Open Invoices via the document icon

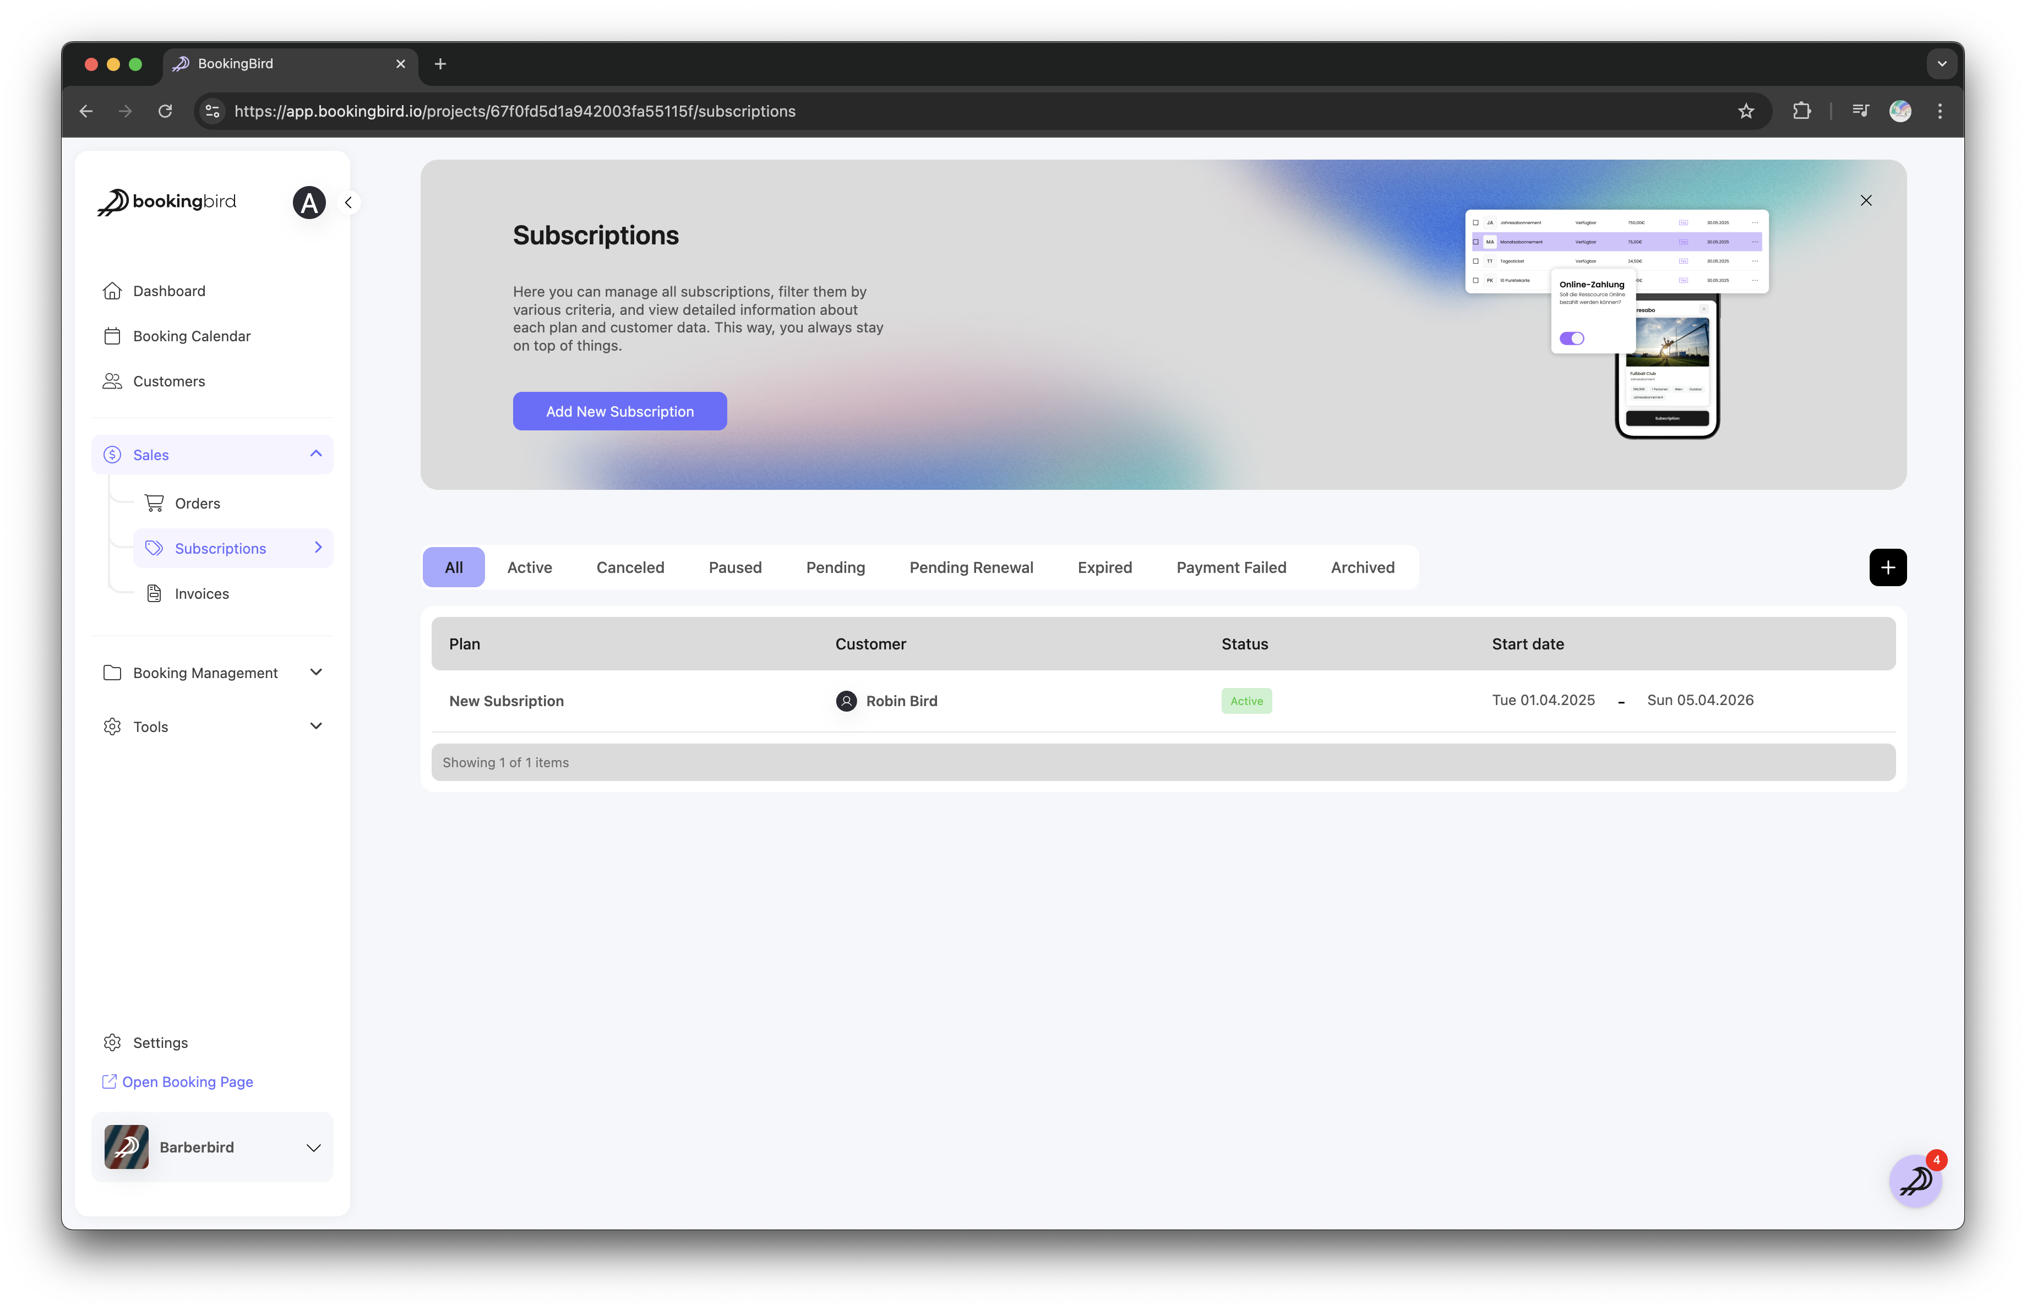(154, 594)
